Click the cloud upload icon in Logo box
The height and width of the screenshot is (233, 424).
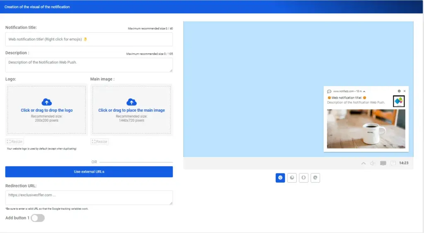(x=47, y=102)
